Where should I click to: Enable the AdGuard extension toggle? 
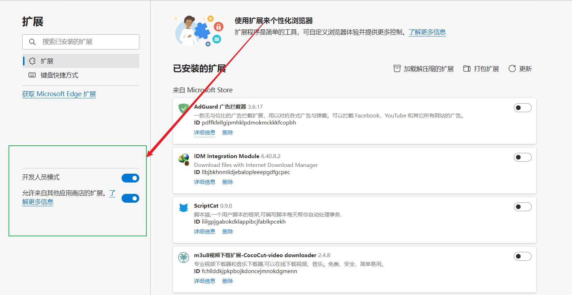[523, 108]
